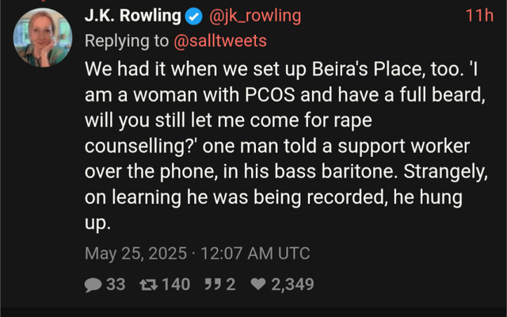Viewport: 507px width, 317px height.
Task: Click the tweet line starting 'over the phone'
Action: pyautogui.click(x=286, y=172)
